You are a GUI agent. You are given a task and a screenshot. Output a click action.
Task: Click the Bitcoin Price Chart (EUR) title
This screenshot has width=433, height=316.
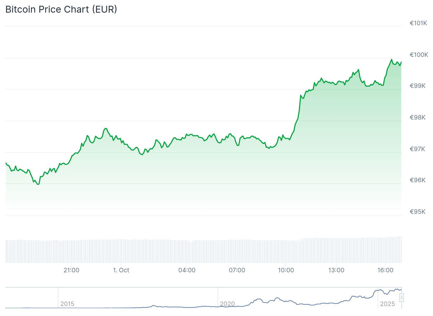(x=61, y=9)
